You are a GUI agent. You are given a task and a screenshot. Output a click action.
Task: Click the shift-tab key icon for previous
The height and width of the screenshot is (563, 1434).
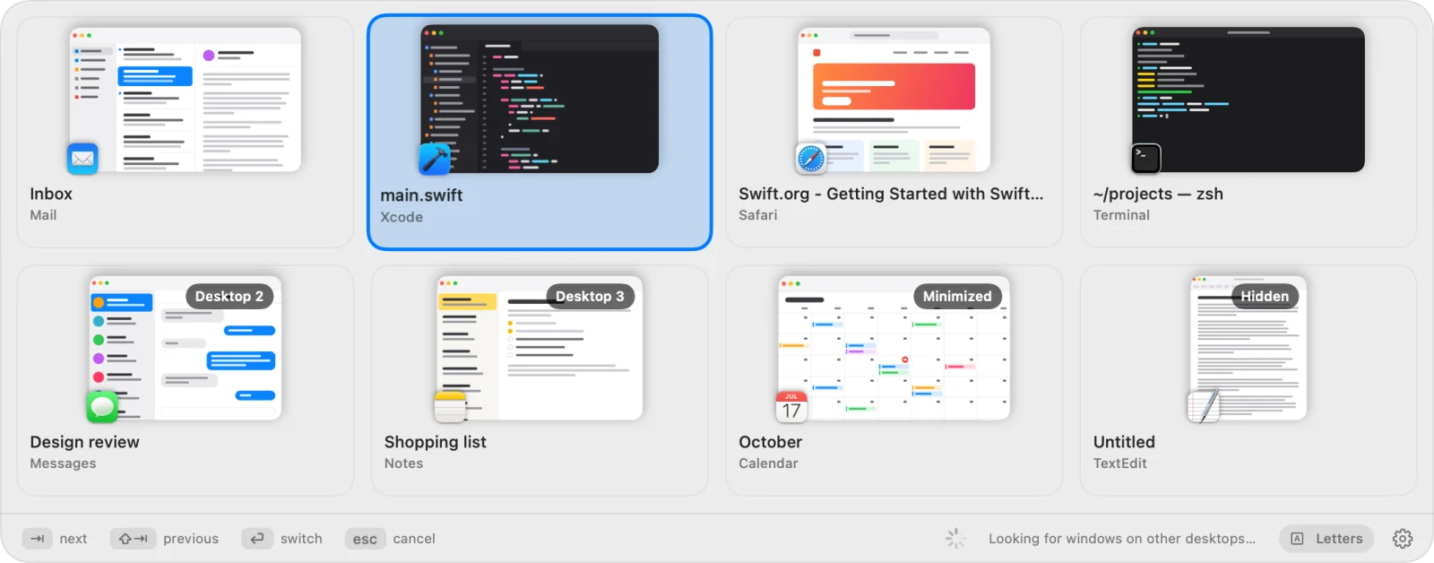click(133, 539)
